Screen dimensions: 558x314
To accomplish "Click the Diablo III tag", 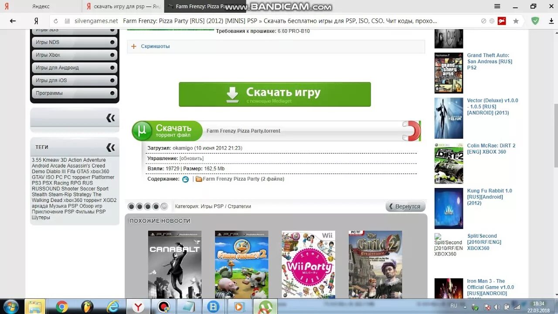I will (x=57, y=171).
